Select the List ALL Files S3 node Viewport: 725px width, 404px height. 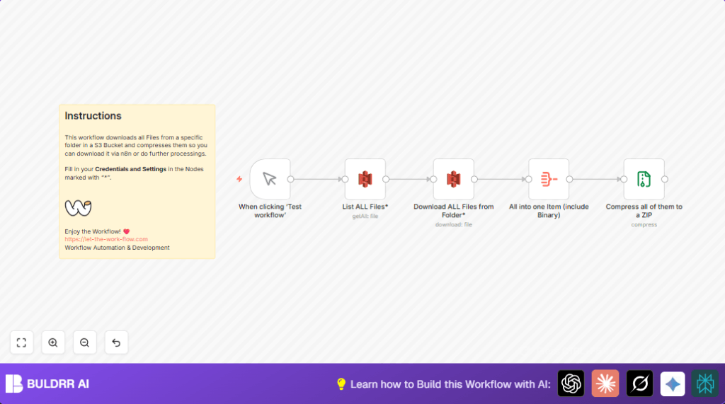(x=365, y=179)
